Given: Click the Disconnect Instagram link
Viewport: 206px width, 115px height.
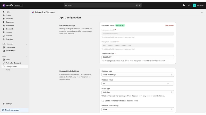Looking at the screenshot, I should pyautogui.click(x=170, y=25).
